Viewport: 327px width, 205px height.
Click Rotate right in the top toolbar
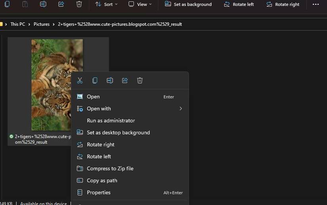tap(283, 4)
